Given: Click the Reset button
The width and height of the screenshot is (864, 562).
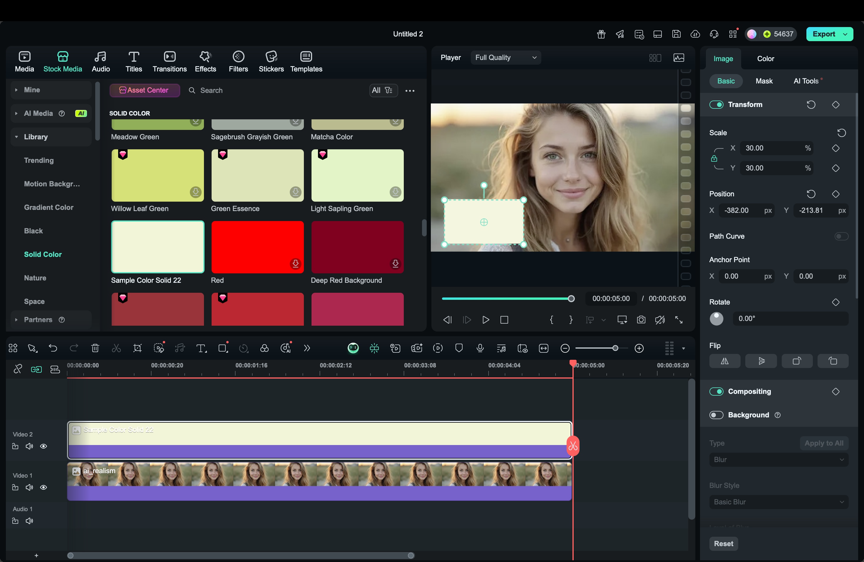Looking at the screenshot, I should pos(723,543).
